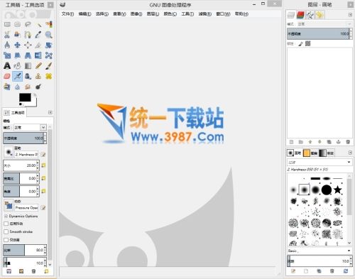Open the tool options mode dropdown
The image size is (355, 279).
(30, 128)
